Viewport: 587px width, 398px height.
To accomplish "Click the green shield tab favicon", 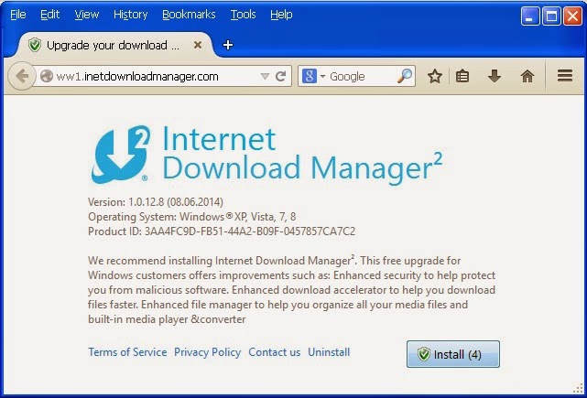I will coord(35,45).
